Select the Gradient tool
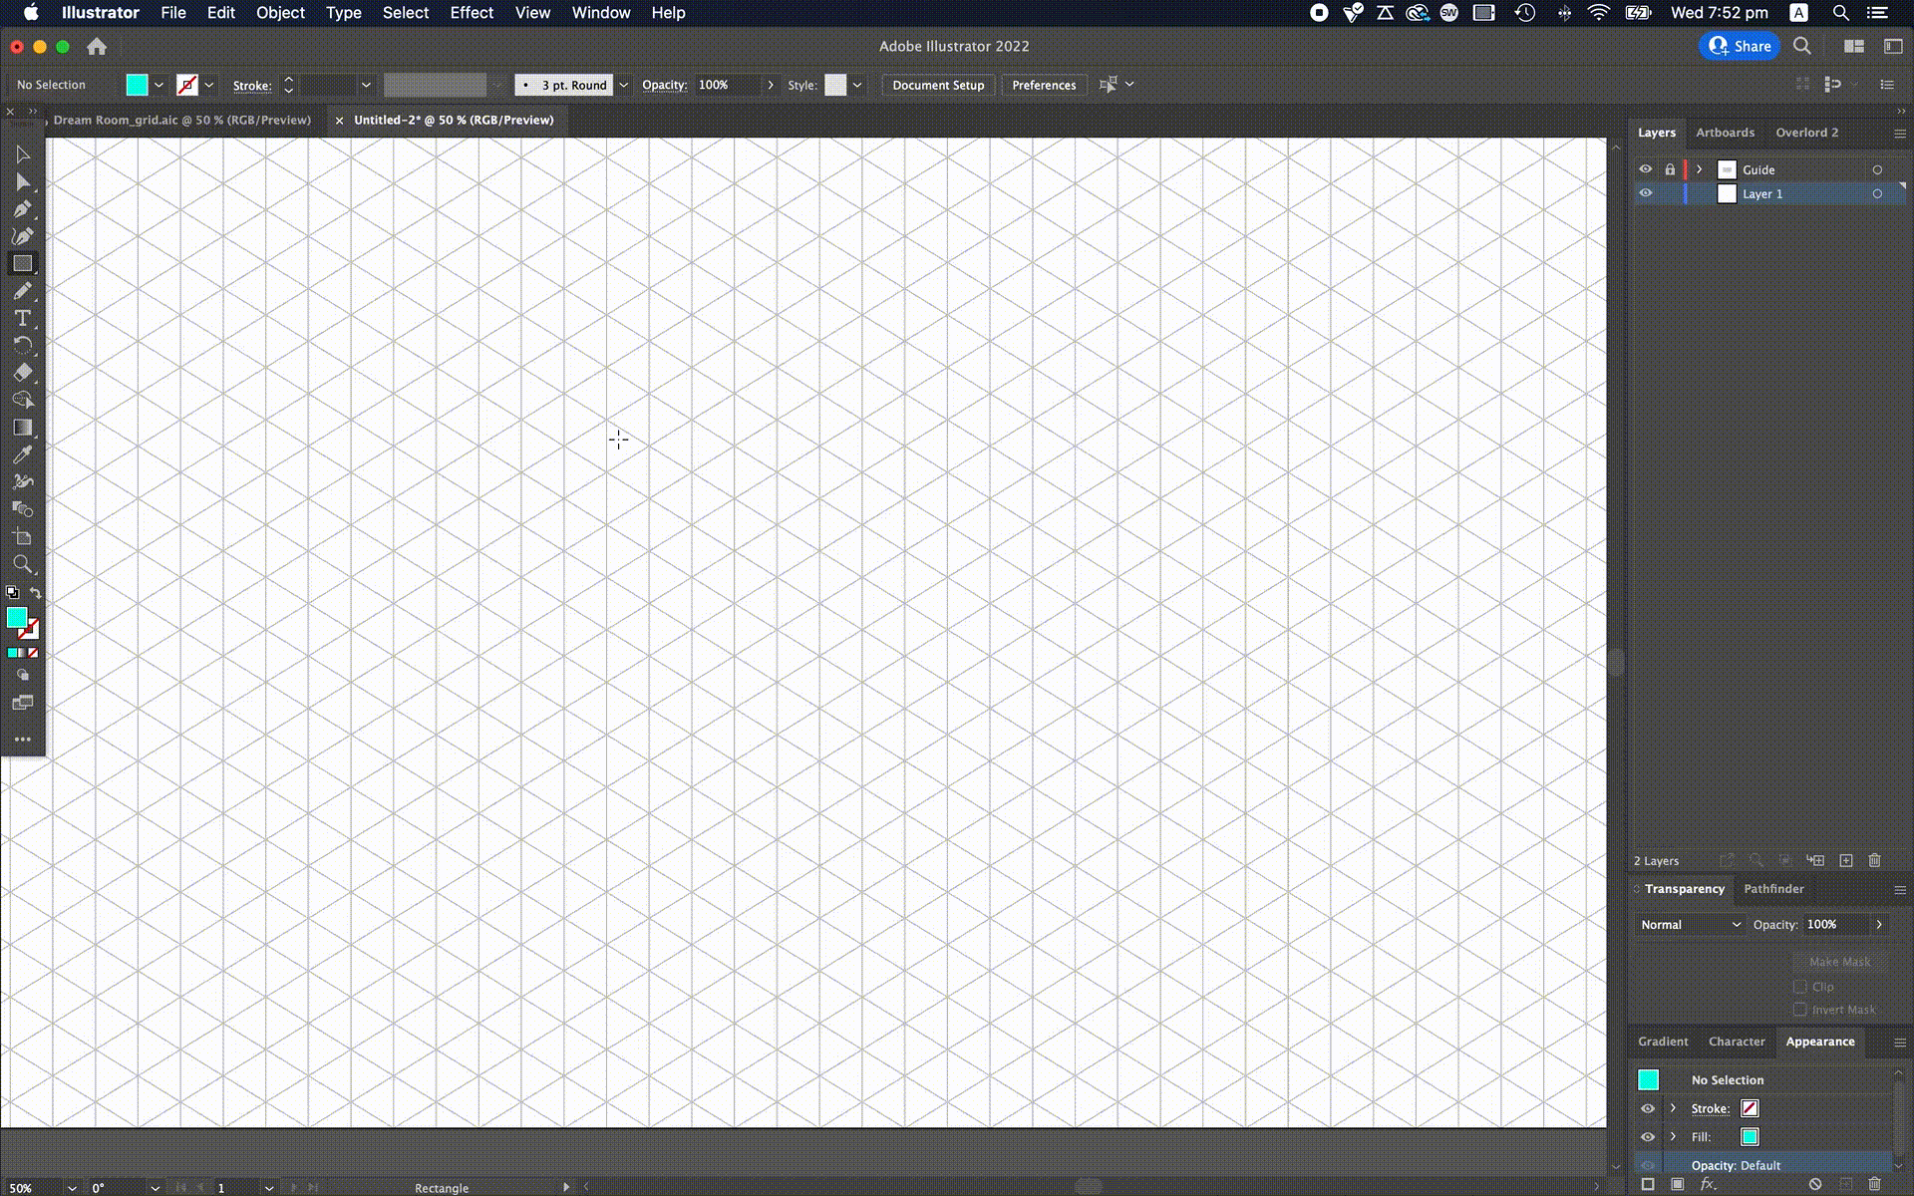 point(22,428)
